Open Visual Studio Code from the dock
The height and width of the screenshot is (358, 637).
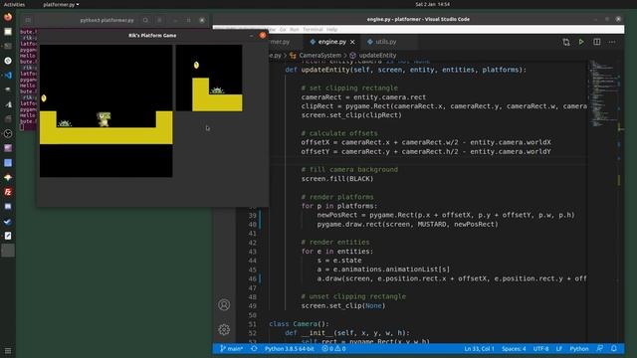8,76
